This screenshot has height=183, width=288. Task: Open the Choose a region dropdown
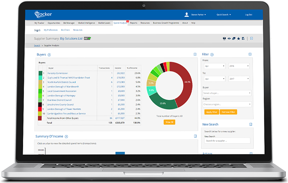[x=227, y=104]
